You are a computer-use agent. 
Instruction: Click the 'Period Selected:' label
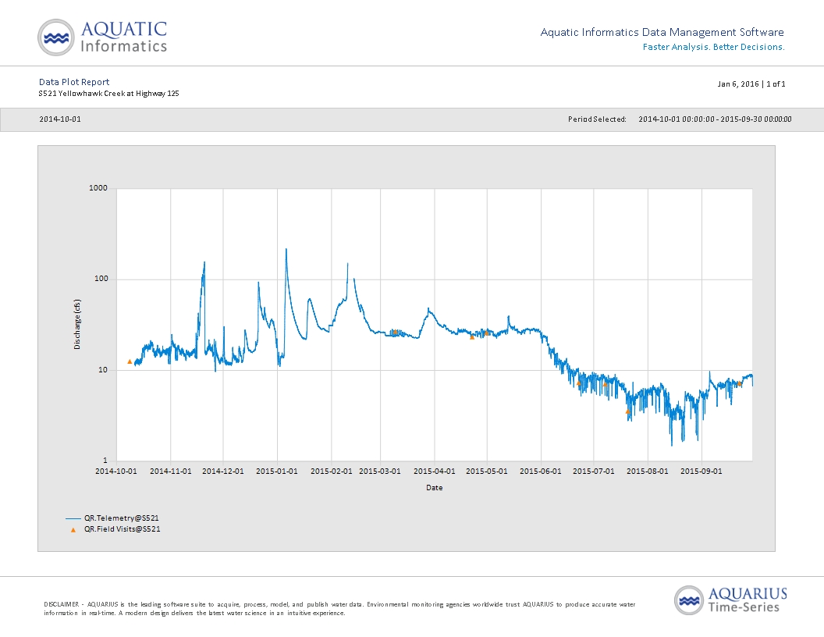click(597, 119)
